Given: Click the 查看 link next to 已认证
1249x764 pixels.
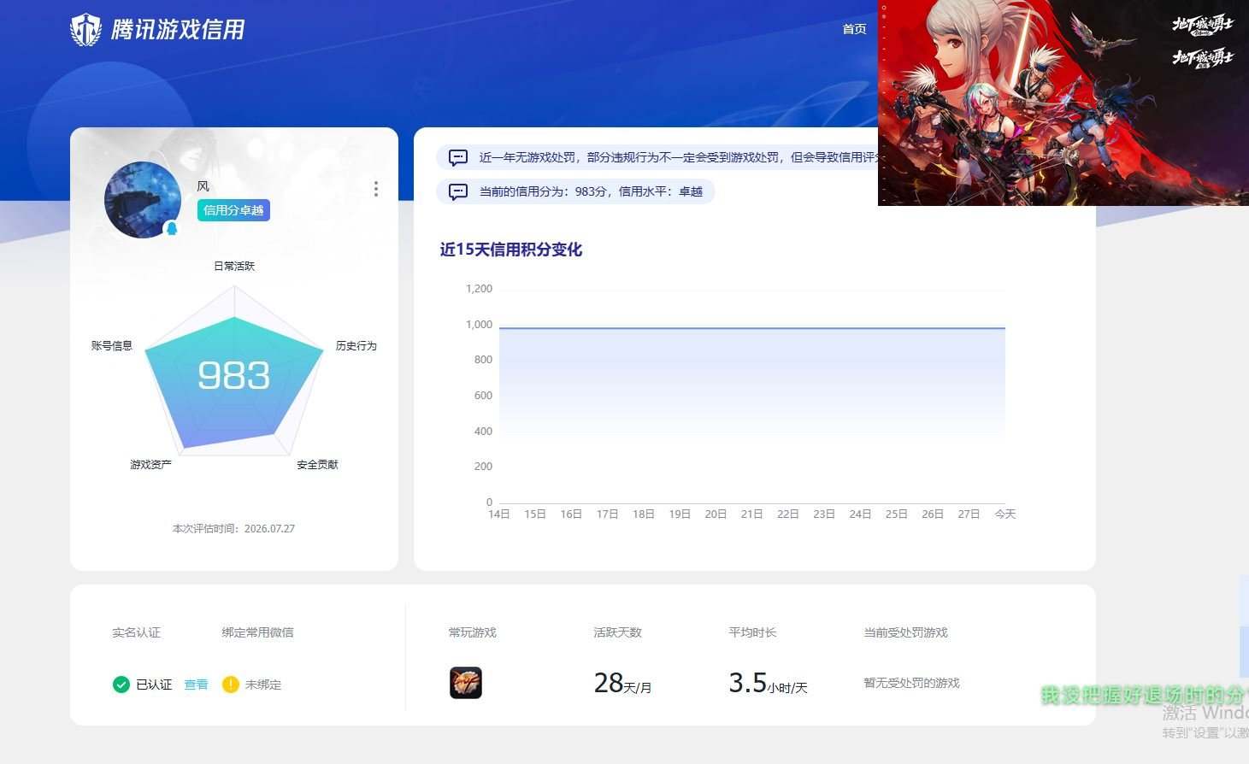Looking at the screenshot, I should coord(196,685).
